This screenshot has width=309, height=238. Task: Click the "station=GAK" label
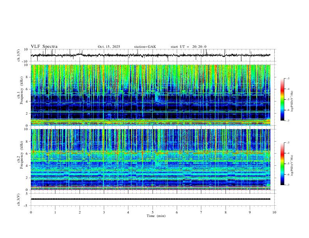(x=145, y=47)
